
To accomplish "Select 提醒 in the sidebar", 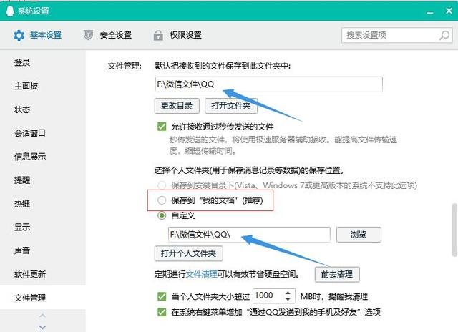I will click(22, 180).
